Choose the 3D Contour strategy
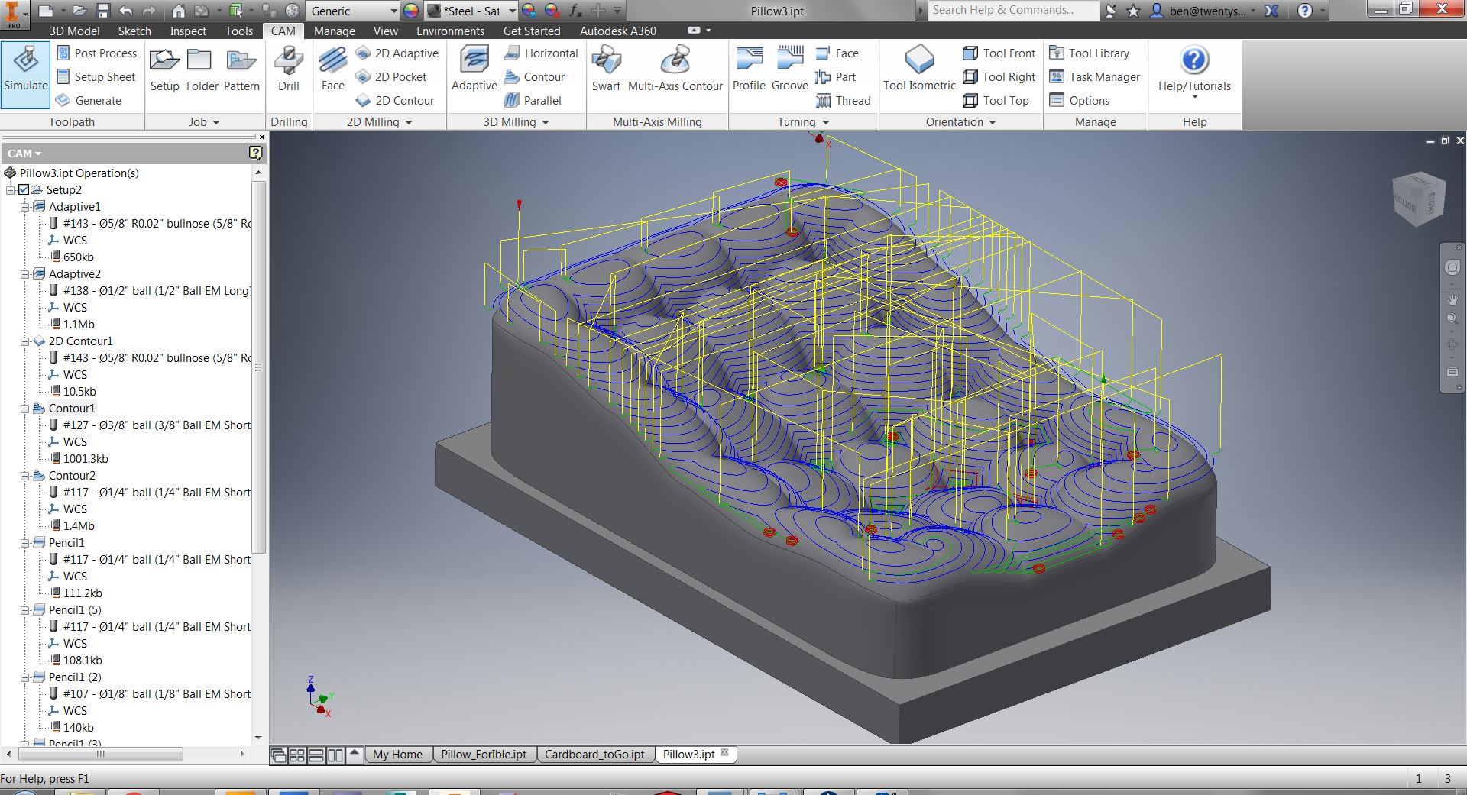Image resolution: width=1467 pixels, height=795 pixels. coord(535,77)
